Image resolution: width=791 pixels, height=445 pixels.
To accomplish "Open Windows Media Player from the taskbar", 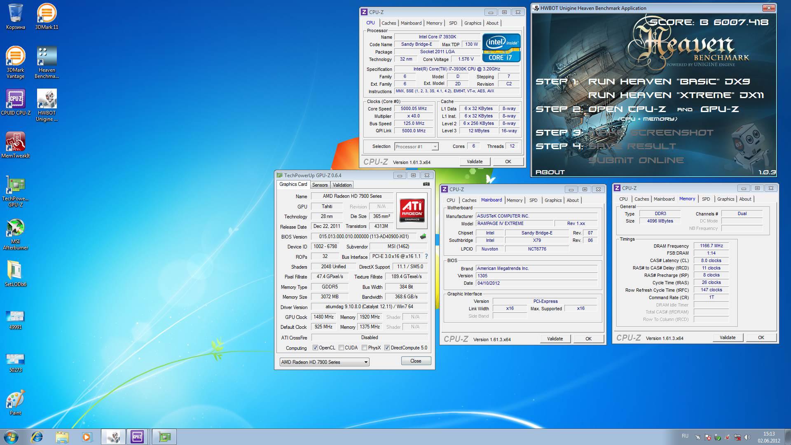I will point(87,437).
